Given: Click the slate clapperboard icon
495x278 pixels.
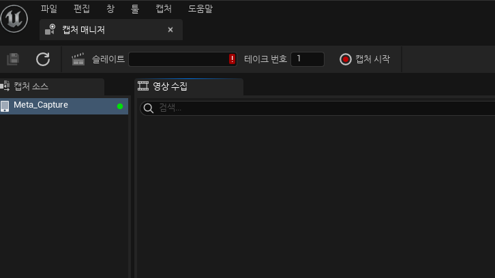Looking at the screenshot, I should coord(78,59).
